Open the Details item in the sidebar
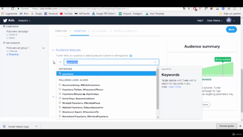 tap(12, 38)
